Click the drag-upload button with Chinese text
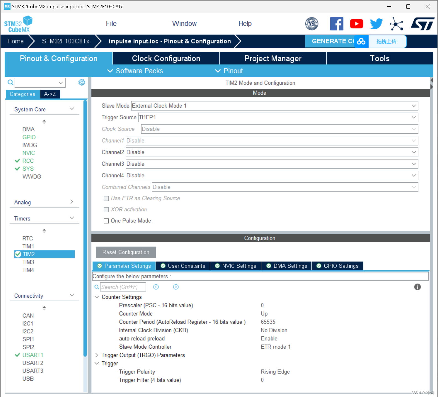Screen dimensions: 438x397 point(387,41)
